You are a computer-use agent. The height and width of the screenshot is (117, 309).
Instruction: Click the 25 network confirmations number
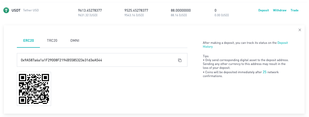pyautogui.click(x=265, y=72)
